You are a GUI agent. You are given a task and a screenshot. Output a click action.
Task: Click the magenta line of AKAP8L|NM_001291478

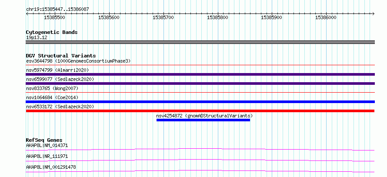200,171
